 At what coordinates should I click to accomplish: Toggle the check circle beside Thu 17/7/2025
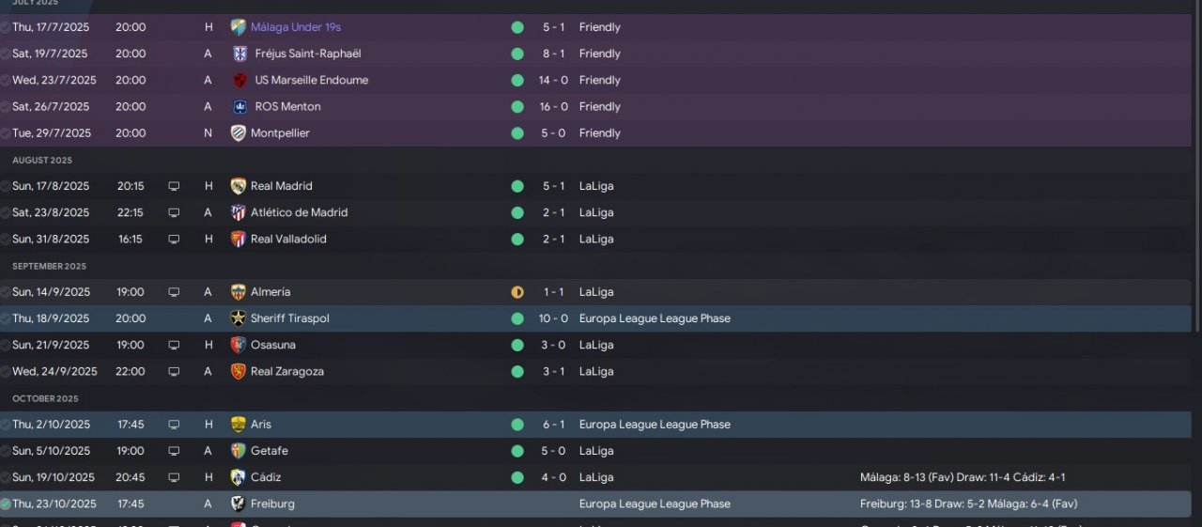[x=6, y=27]
